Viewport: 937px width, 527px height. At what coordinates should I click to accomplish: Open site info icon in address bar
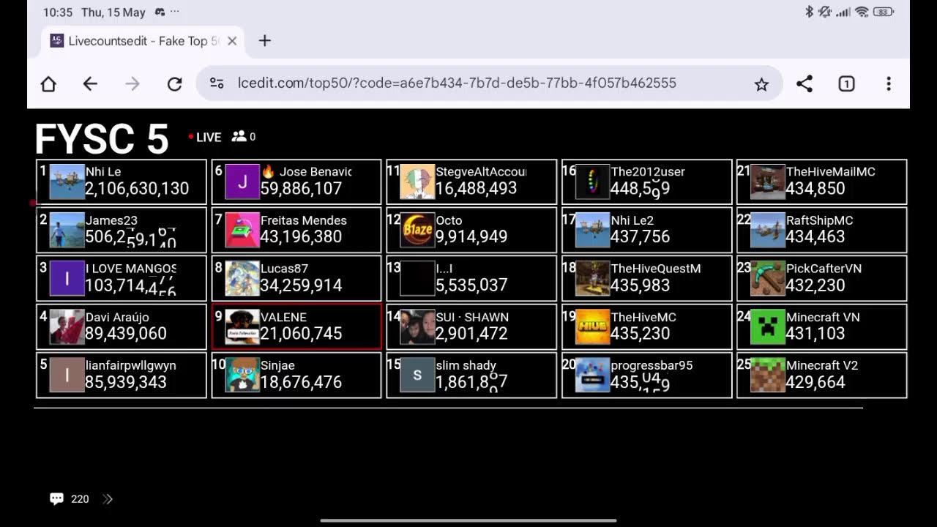pyautogui.click(x=217, y=83)
